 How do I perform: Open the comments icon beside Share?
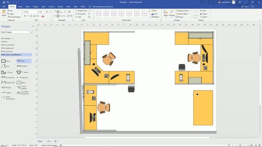click(253, 7)
